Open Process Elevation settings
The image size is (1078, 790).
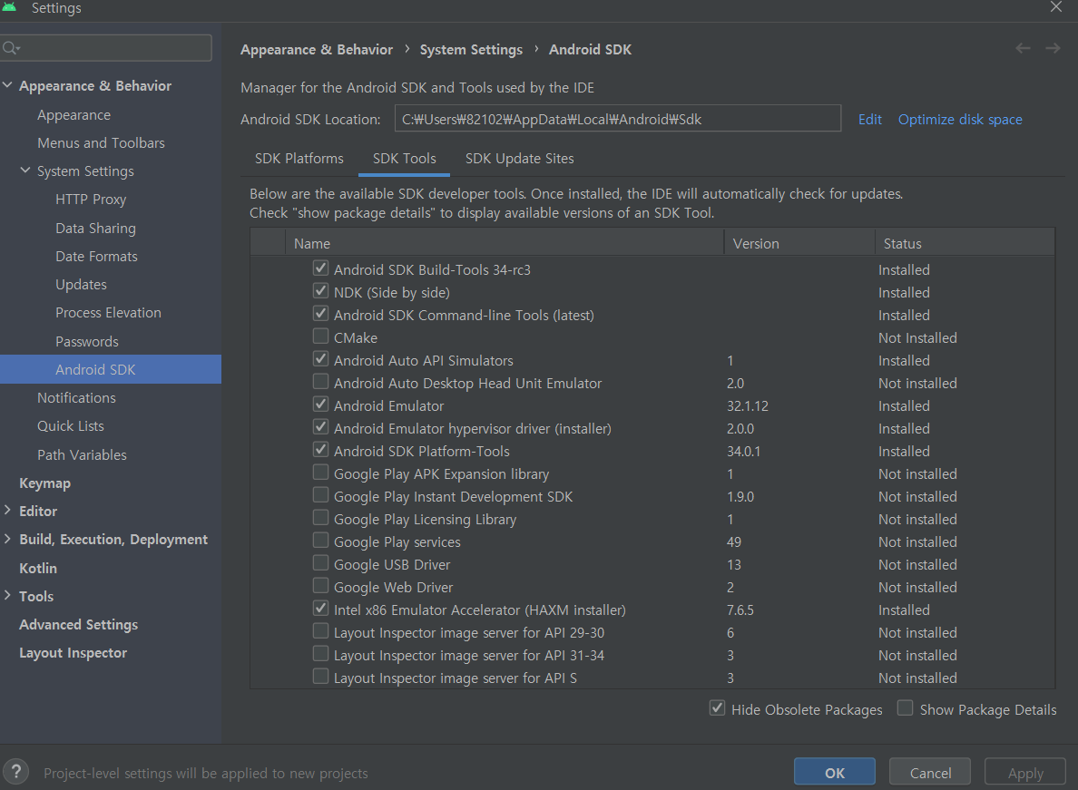tap(108, 313)
